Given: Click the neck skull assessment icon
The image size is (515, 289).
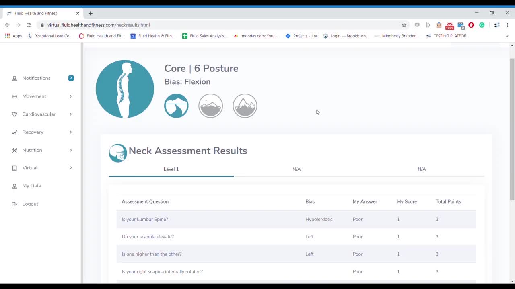Looking at the screenshot, I should tap(118, 153).
